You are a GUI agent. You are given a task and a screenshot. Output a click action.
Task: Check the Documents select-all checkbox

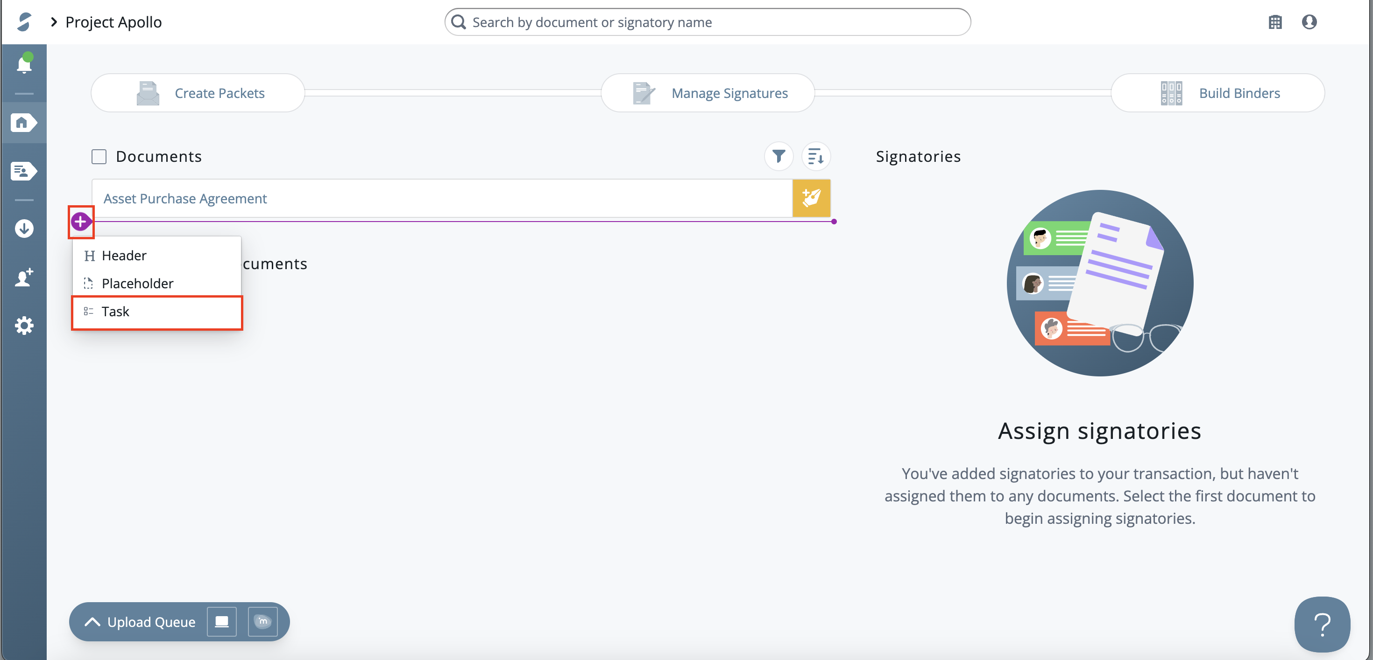99,156
